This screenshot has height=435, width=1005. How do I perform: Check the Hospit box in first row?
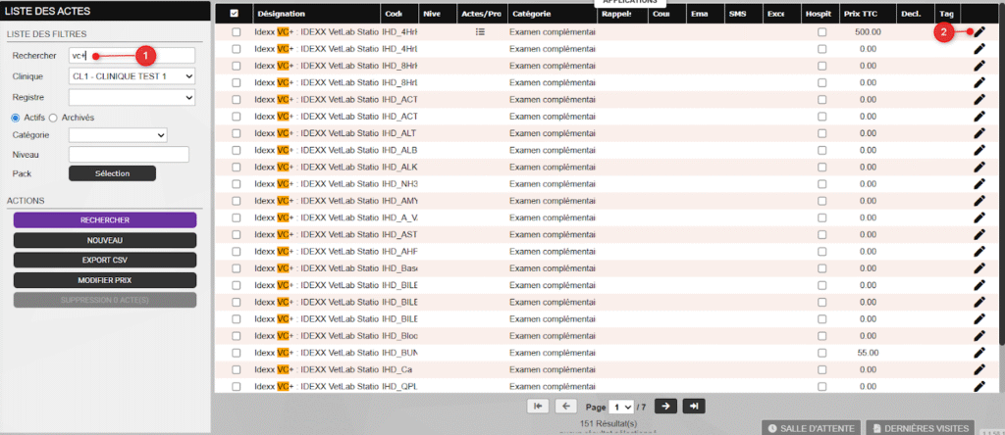pos(821,32)
